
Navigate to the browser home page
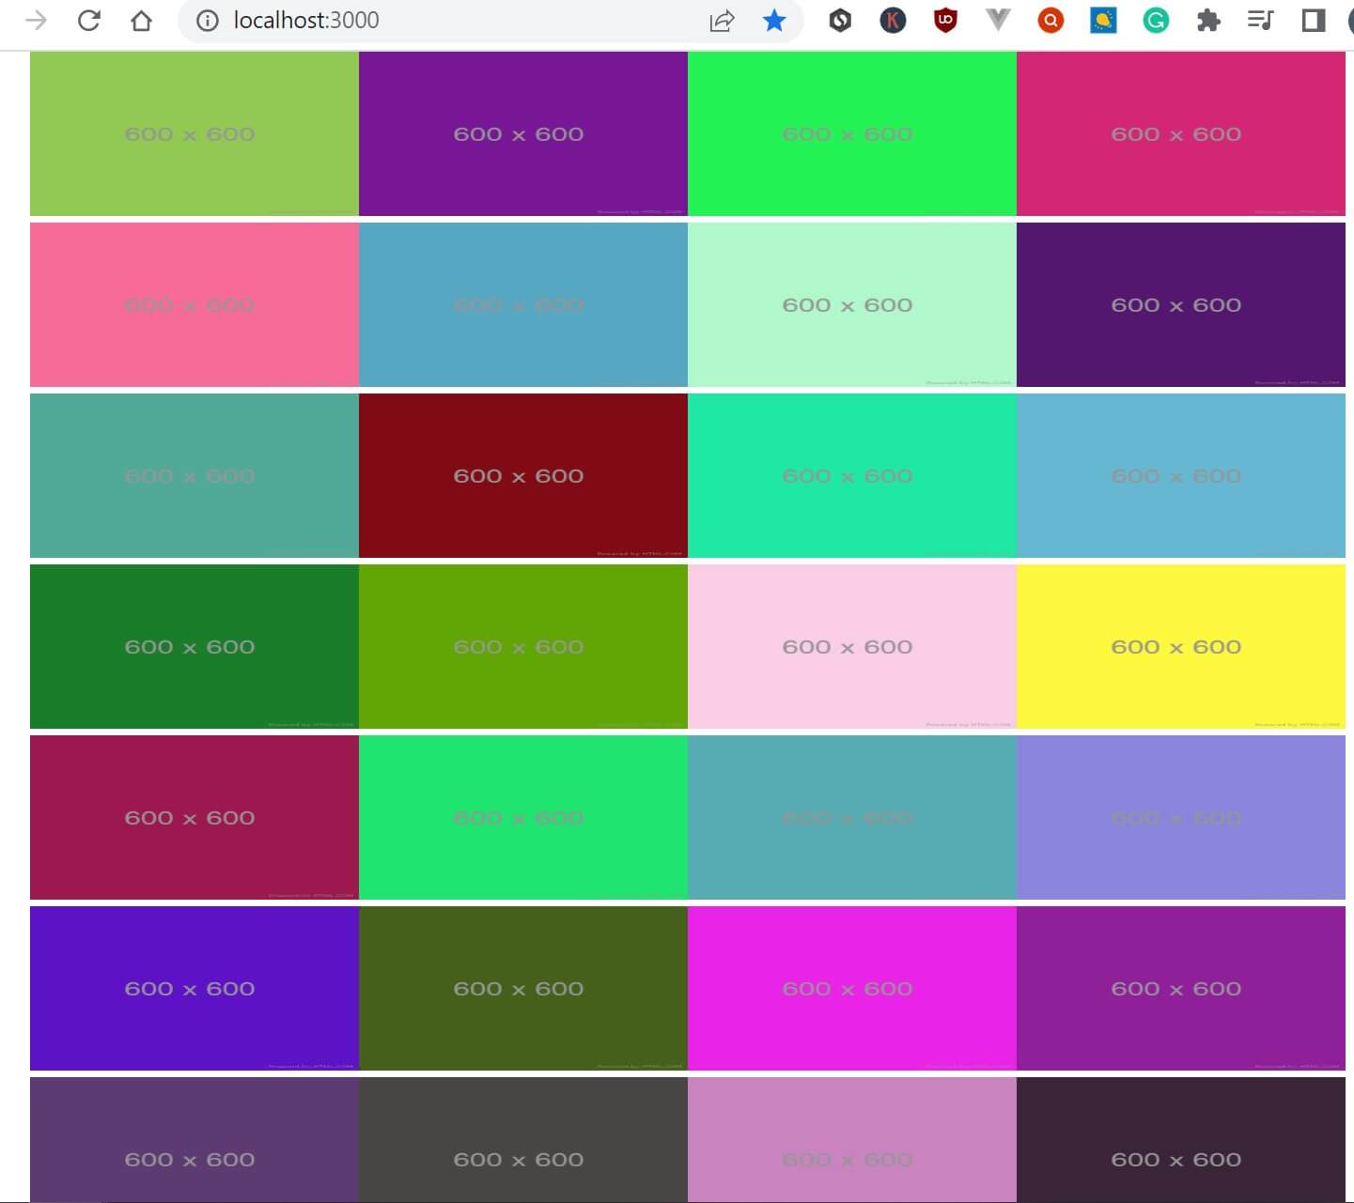point(142,20)
